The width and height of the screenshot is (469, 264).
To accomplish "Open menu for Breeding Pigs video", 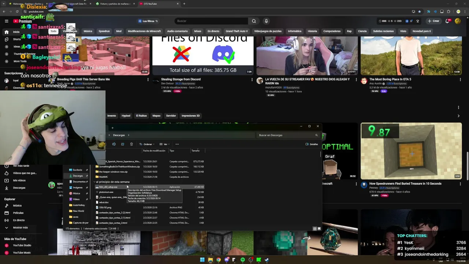I will [148, 80].
